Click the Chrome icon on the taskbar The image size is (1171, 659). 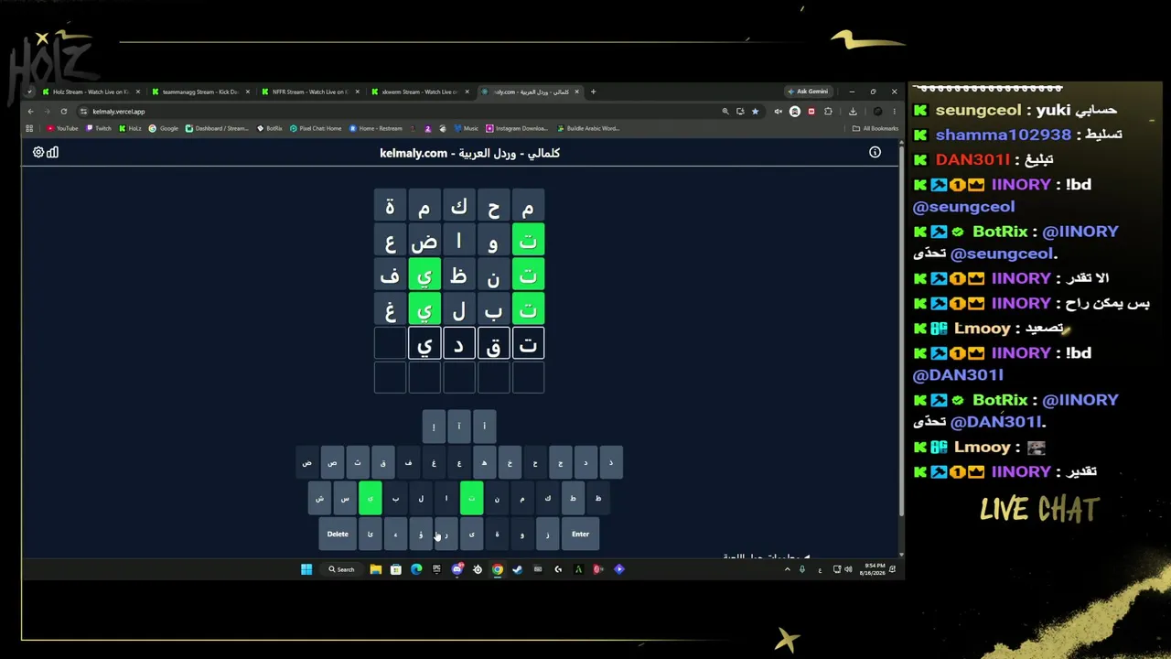[x=497, y=569]
